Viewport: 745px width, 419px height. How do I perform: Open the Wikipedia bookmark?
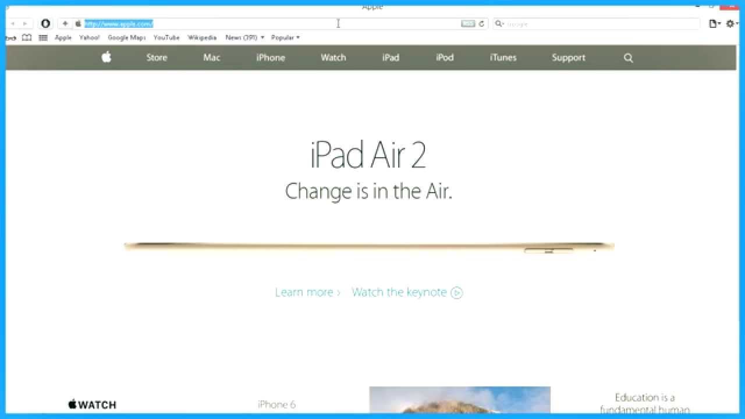202,37
